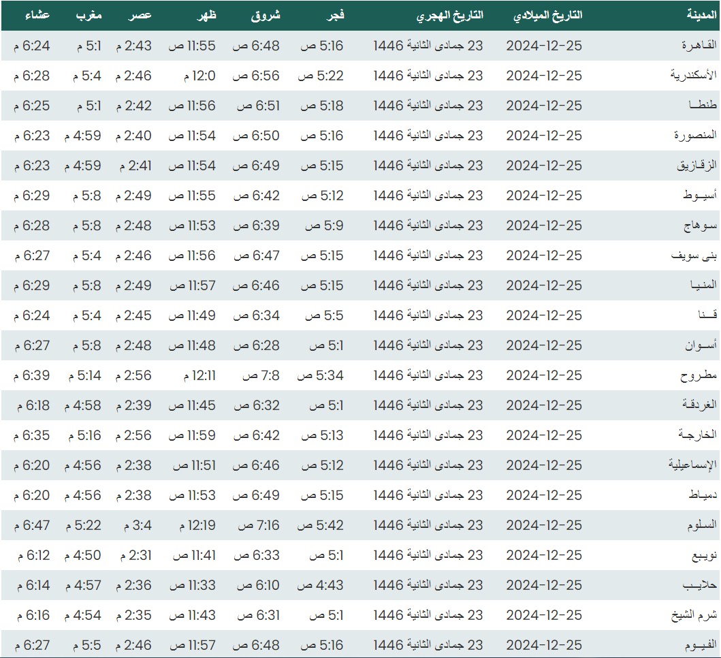Click the Gregorian date in الفيوم row
The image size is (721, 658).
(544, 645)
